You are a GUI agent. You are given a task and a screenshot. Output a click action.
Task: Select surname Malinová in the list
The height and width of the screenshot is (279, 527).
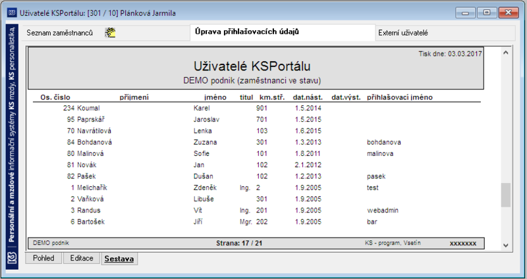tap(90, 154)
